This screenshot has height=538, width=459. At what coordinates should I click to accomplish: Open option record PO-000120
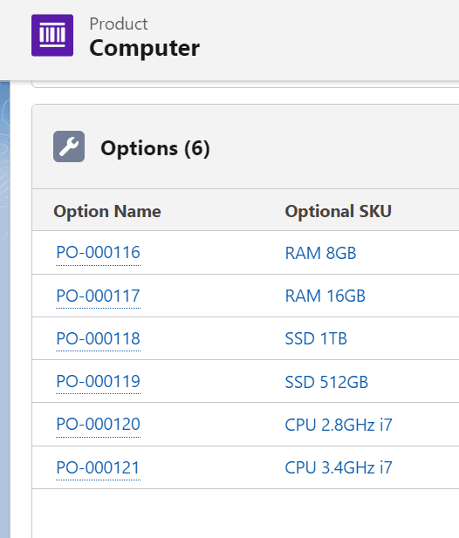coord(98,425)
